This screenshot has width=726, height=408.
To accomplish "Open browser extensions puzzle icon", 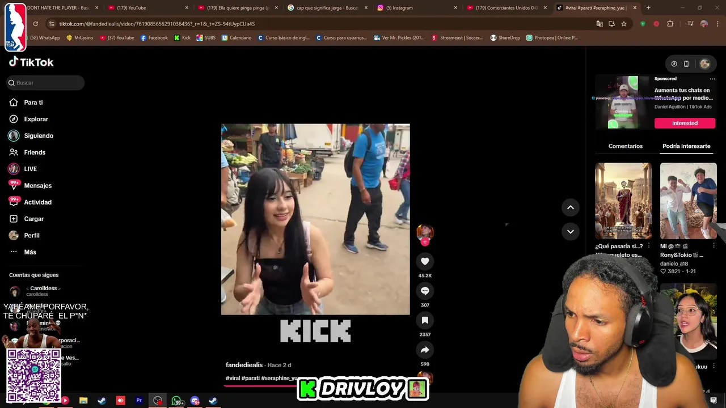I will 670,24.
